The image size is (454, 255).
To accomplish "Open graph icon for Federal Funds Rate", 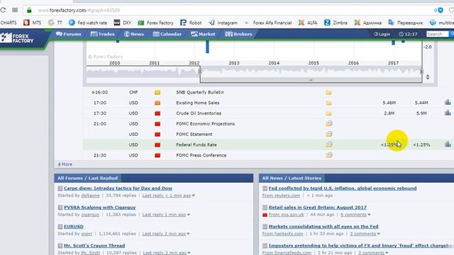I will tap(448, 144).
